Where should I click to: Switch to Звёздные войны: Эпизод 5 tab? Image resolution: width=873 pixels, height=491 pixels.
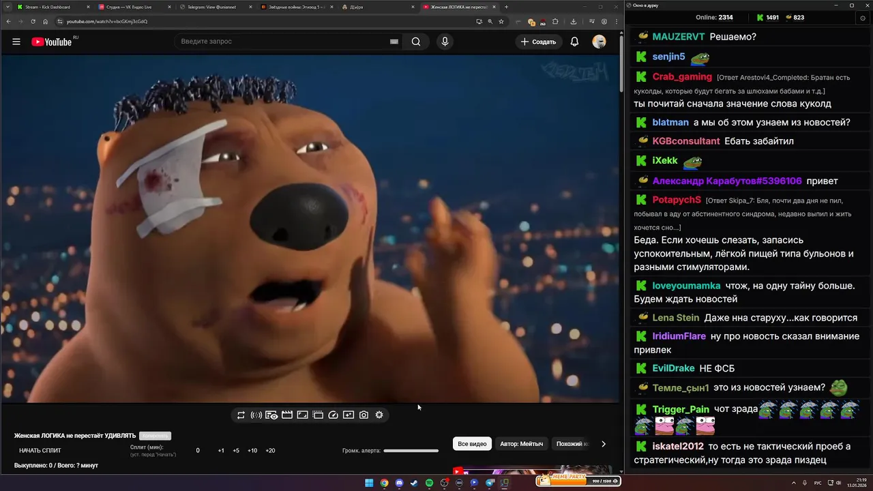pos(296,7)
